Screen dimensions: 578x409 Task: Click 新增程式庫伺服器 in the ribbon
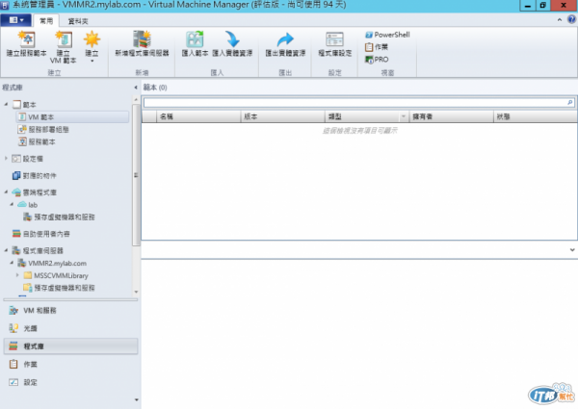tap(142, 44)
